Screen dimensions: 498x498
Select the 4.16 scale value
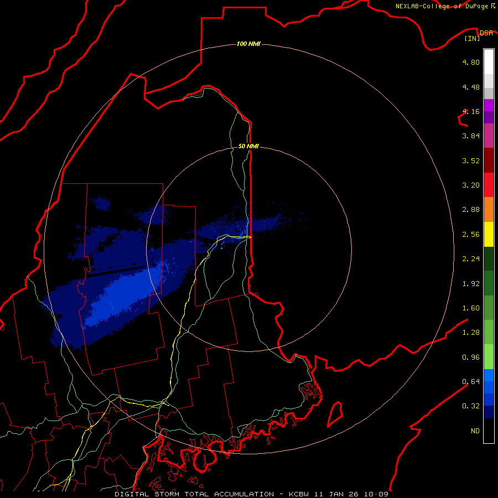[471, 111]
